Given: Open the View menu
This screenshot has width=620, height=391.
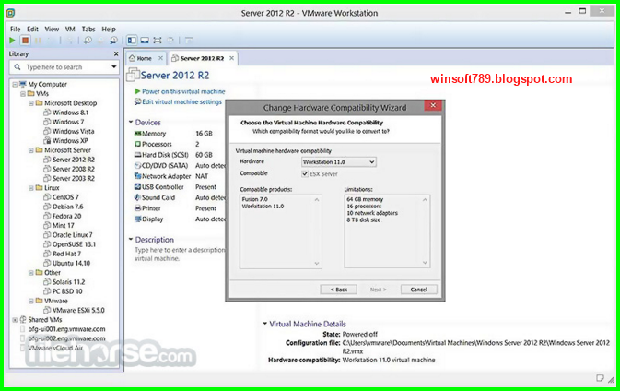Looking at the screenshot, I should (x=52, y=29).
